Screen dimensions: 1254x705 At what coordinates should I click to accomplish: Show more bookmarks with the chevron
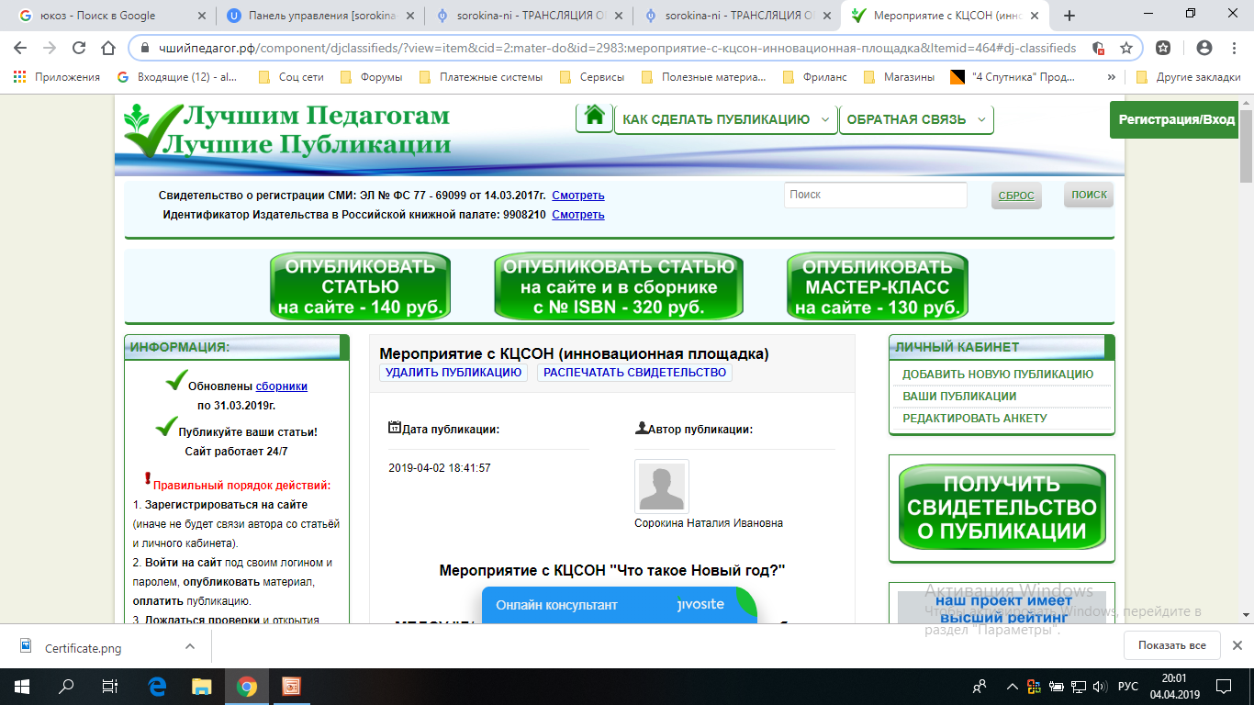[1112, 77]
